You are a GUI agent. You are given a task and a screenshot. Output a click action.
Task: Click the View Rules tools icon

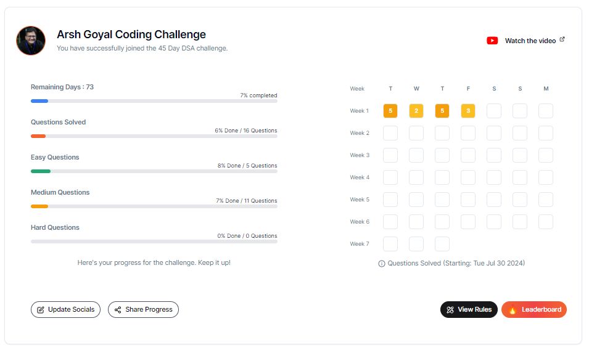450,310
